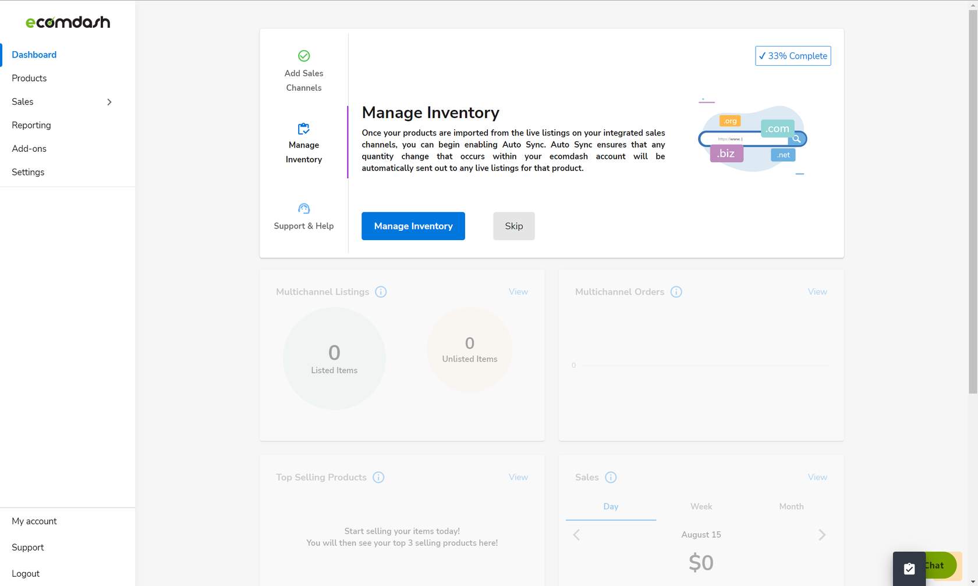Click the info icon beside Multichannel Orders
978x586 pixels.
676,292
